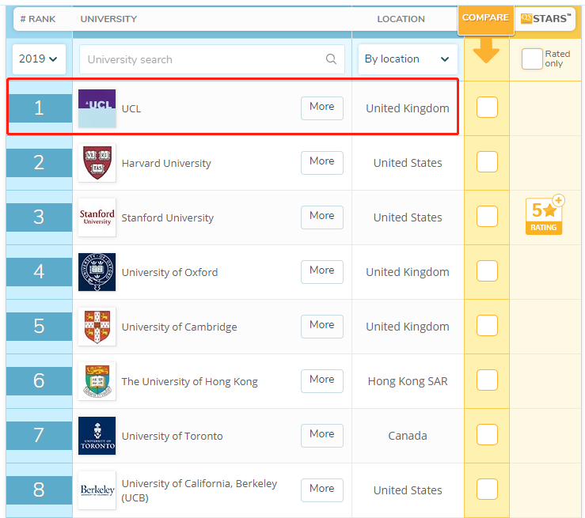Image resolution: width=585 pixels, height=518 pixels.
Task: Click Hong Kong SAR location text
Action: click(x=408, y=381)
